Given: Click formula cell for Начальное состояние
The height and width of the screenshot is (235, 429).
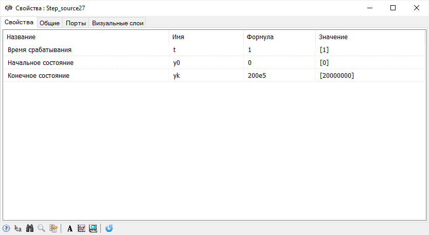Looking at the screenshot, I should click(279, 62).
